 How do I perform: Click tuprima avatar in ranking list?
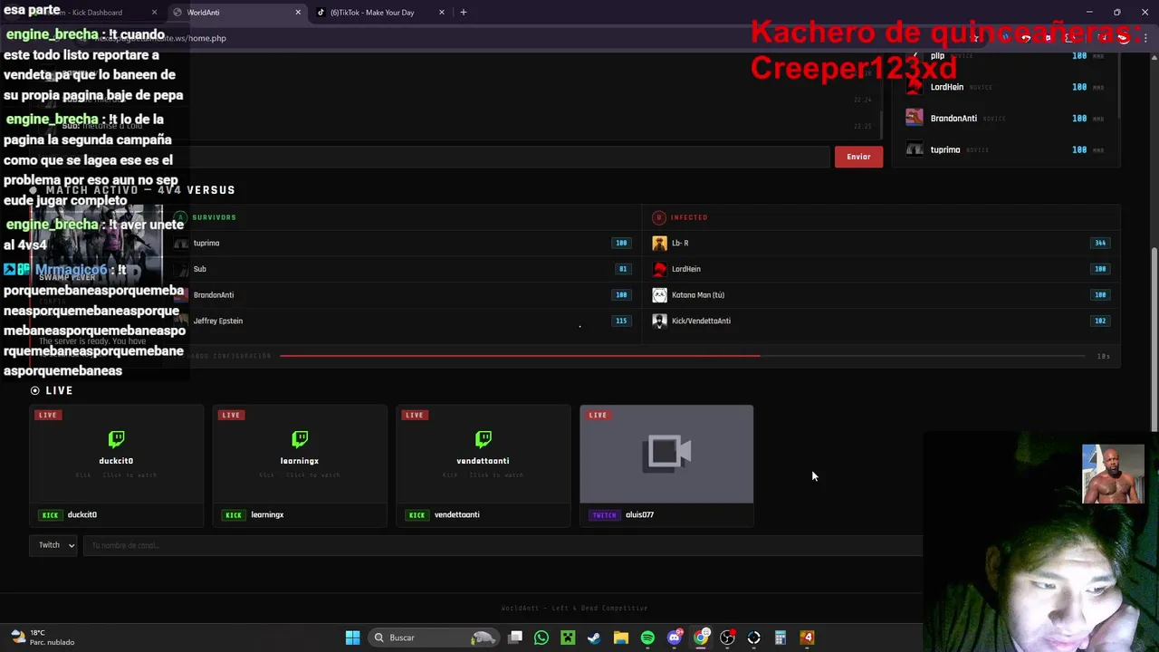(x=915, y=149)
